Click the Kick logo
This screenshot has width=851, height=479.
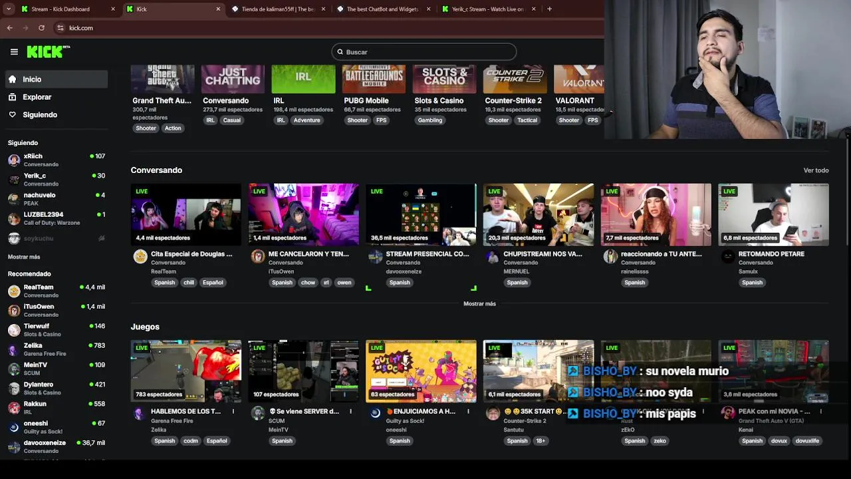[48, 52]
